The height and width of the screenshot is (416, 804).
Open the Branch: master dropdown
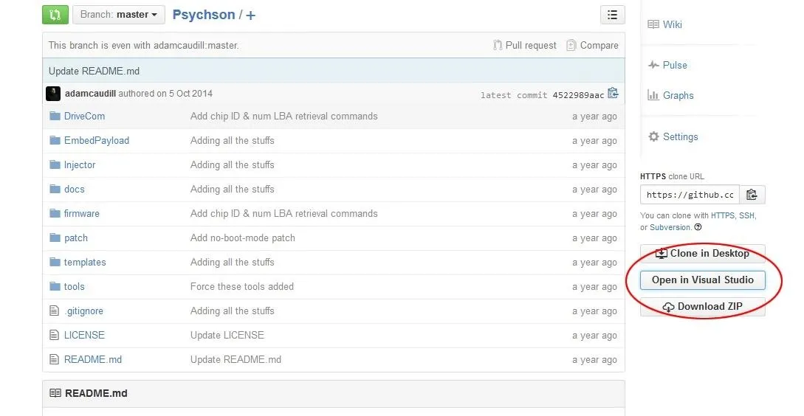click(119, 14)
